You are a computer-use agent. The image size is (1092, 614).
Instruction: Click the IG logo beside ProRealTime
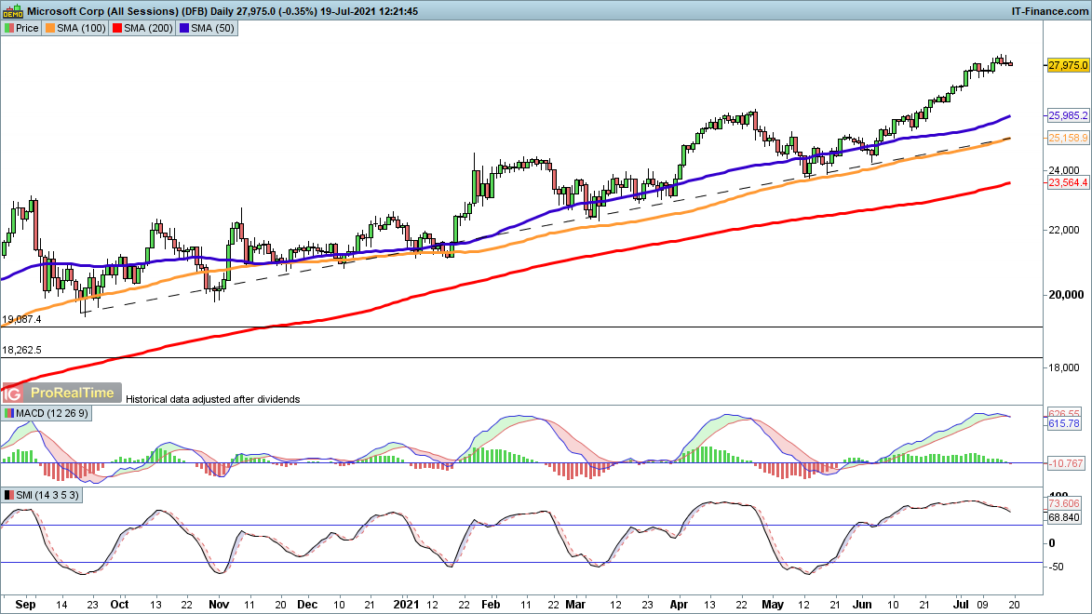12,394
